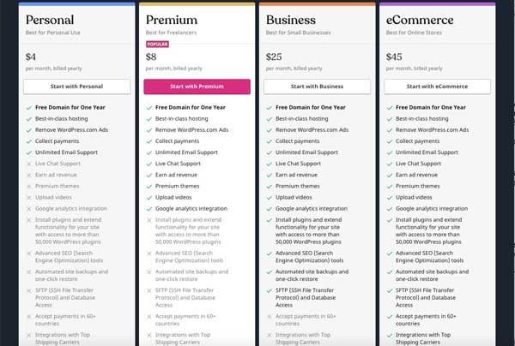515x346 pixels.
Task: Click checkmark beside Premium Google analytics integration
Action: pyautogui.click(x=149, y=209)
